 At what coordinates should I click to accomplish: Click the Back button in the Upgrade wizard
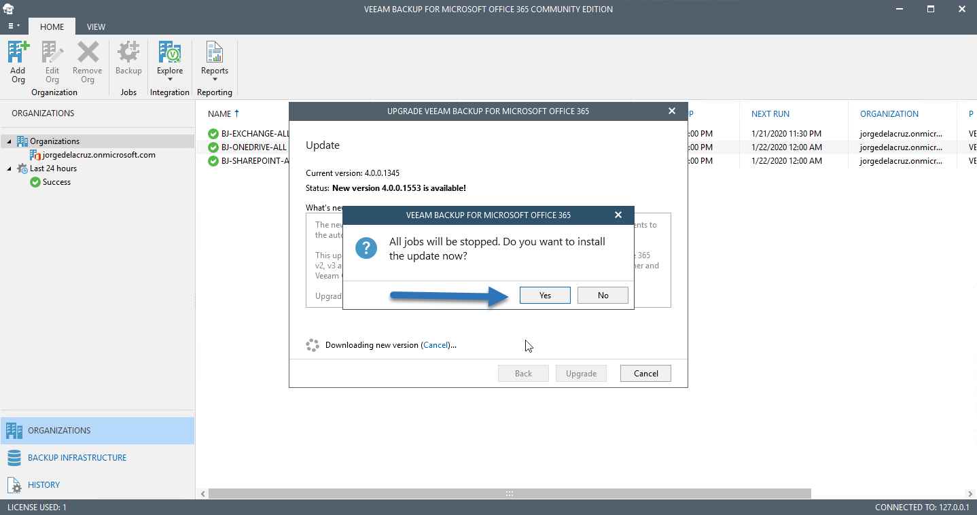click(523, 373)
